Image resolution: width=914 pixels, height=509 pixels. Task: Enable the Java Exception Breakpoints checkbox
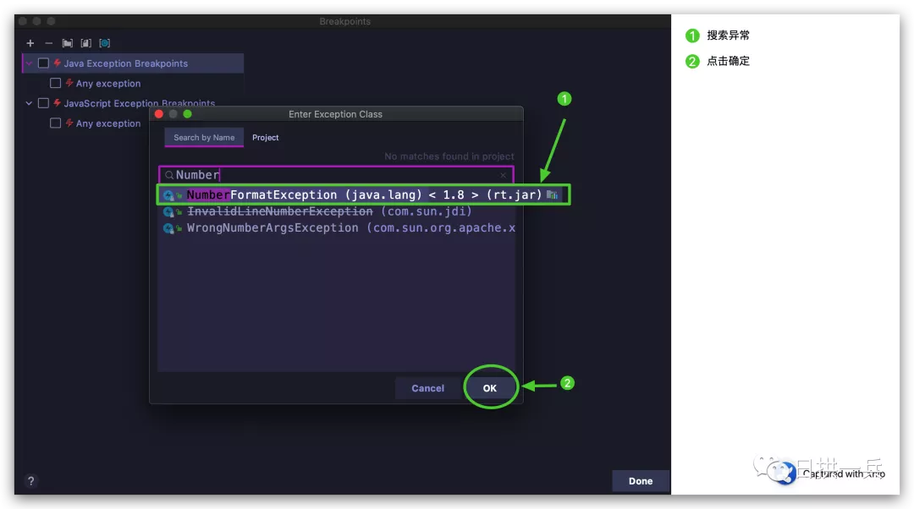click(x=43, y=63)
